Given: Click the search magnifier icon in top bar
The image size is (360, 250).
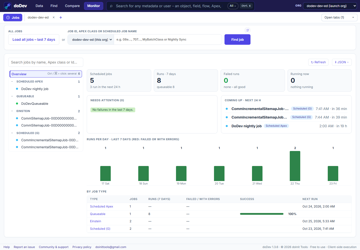Looking at the screenshot, I should tap(111, 6).
